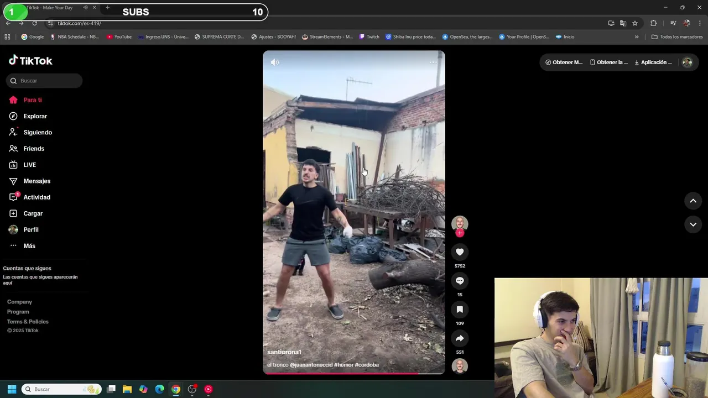Open the StreamElements bookmark

tap(327, 37)
